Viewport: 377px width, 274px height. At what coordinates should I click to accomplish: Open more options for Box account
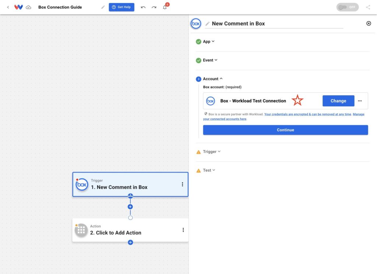(x=360, y=101)
